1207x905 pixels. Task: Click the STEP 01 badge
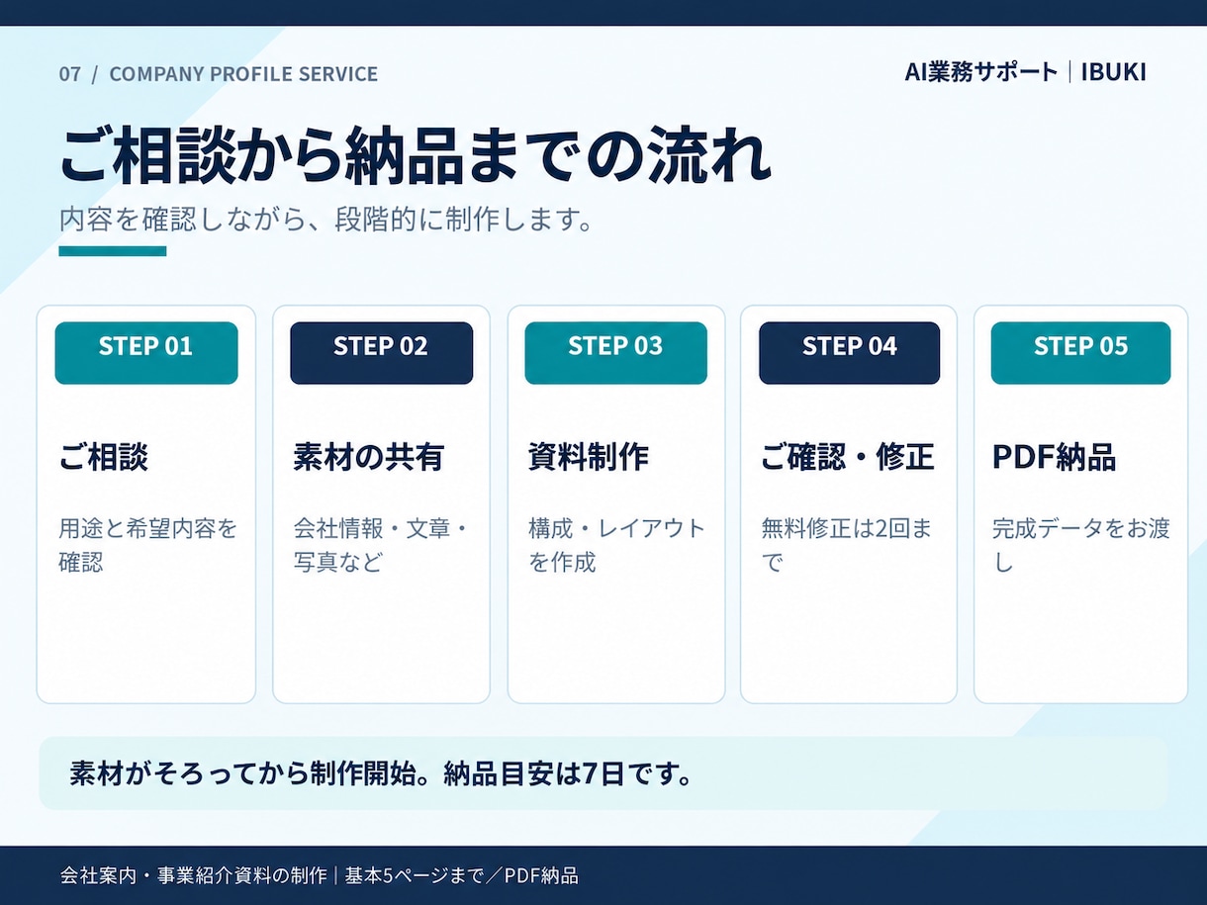pyautogui.click(x=146, y=352)
